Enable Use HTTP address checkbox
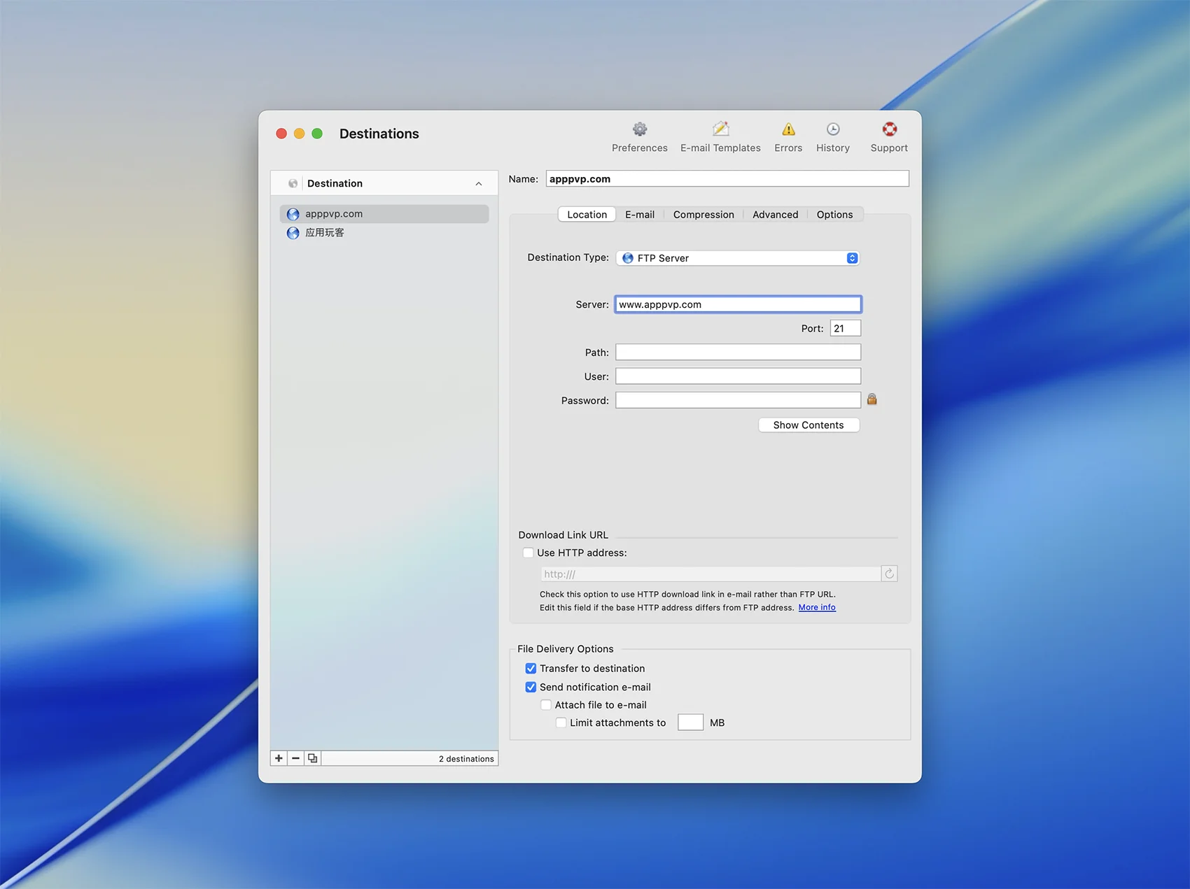Image resolution: width=1190 pixels, height=889 pixels. point(528,553)
